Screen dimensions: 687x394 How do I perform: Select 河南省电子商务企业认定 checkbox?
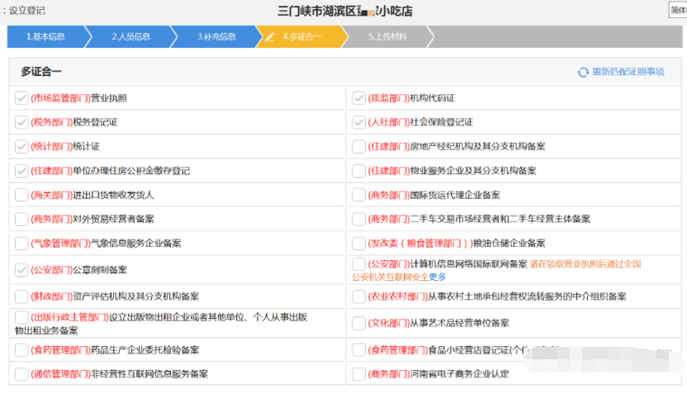[x=358, y=373]
